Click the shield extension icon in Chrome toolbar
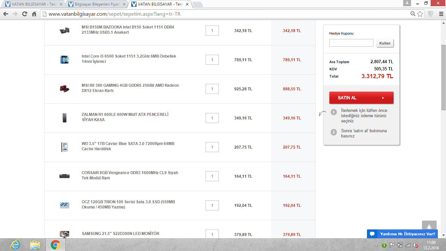 (431, 14)
